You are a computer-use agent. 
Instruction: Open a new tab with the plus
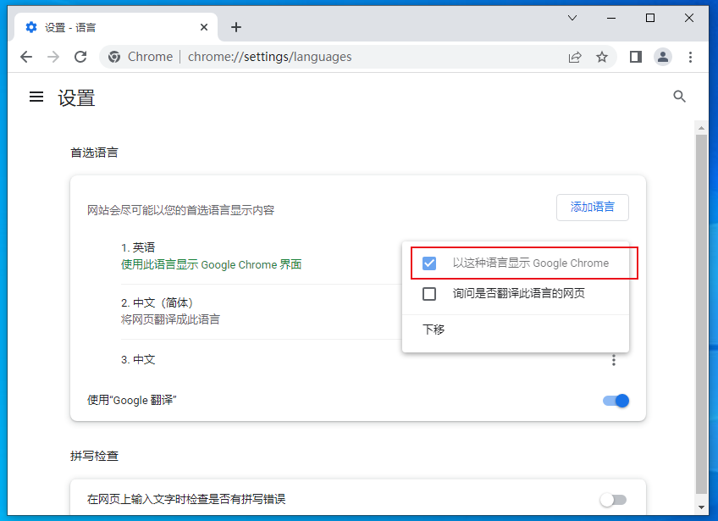point(236,27)
